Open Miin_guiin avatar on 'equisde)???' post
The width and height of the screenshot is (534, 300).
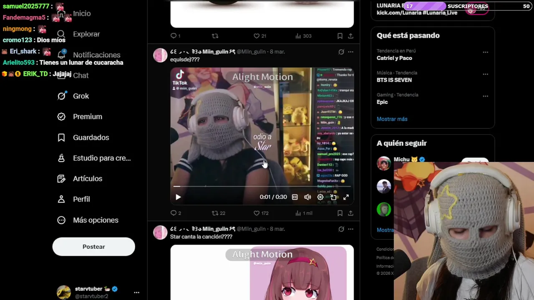tap(160, 55)
